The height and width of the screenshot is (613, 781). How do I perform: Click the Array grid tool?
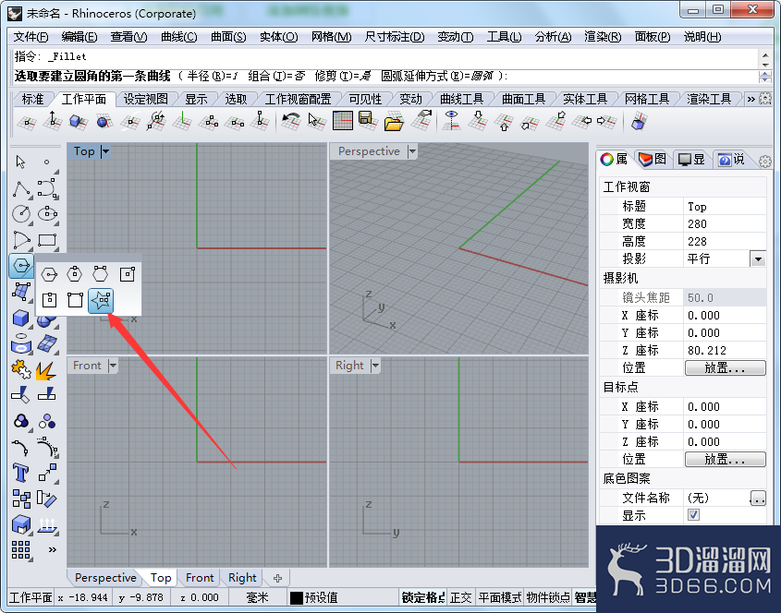pos(21,550)
